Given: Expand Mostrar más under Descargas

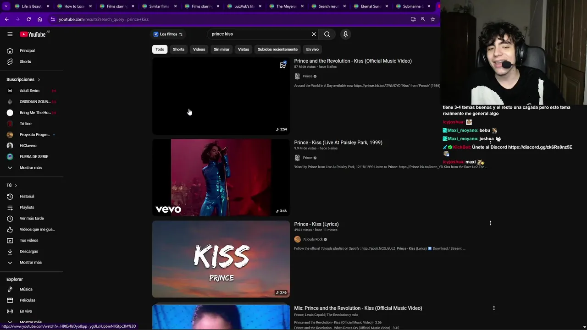Looking at the screenshot, I should [x=32, y=262].
